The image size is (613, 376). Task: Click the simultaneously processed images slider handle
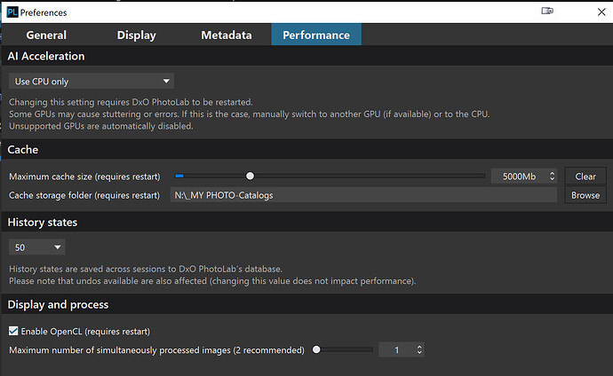click(x=316, y=350)
